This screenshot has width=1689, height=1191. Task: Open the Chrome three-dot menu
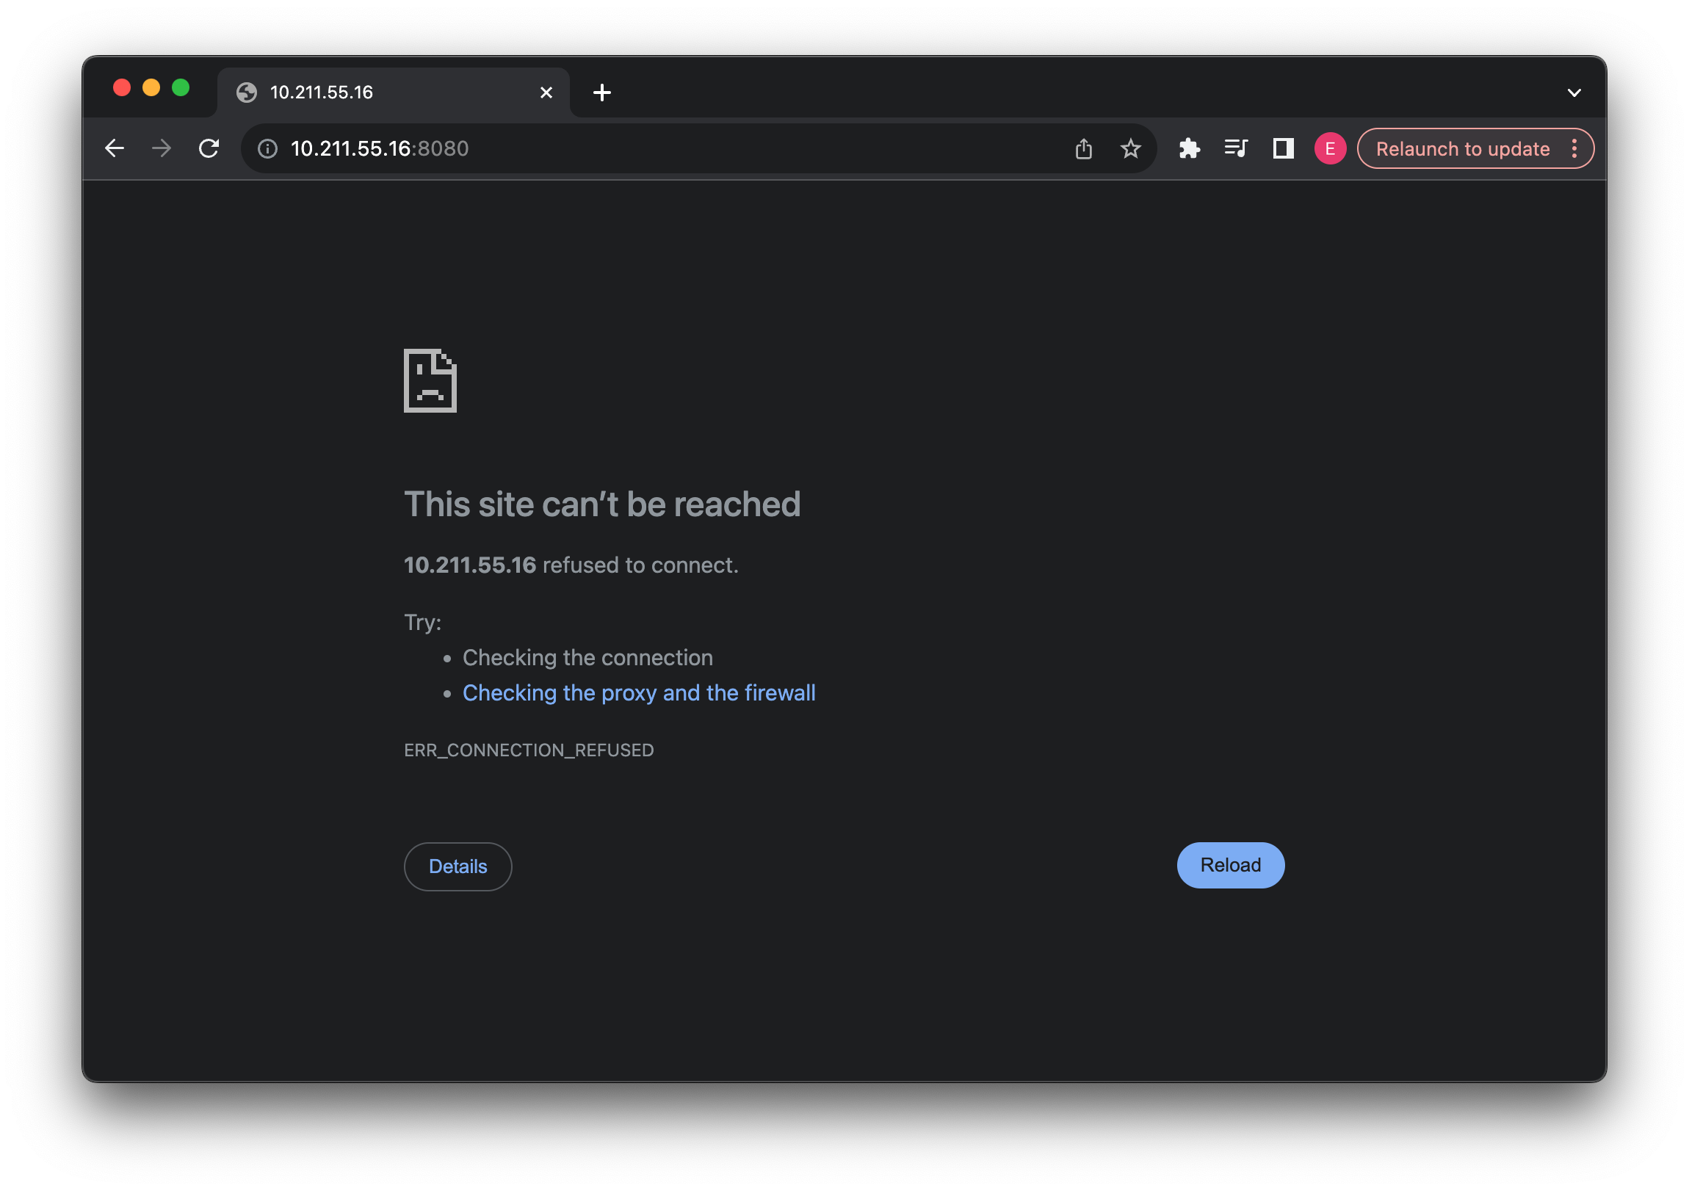click(x=1574, y=148)
